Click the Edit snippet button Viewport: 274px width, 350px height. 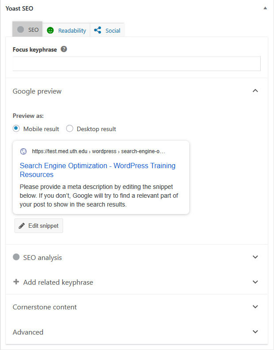point(39,226)
